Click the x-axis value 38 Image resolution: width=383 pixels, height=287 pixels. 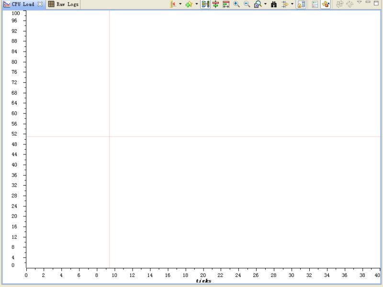[x=362, y=275]
